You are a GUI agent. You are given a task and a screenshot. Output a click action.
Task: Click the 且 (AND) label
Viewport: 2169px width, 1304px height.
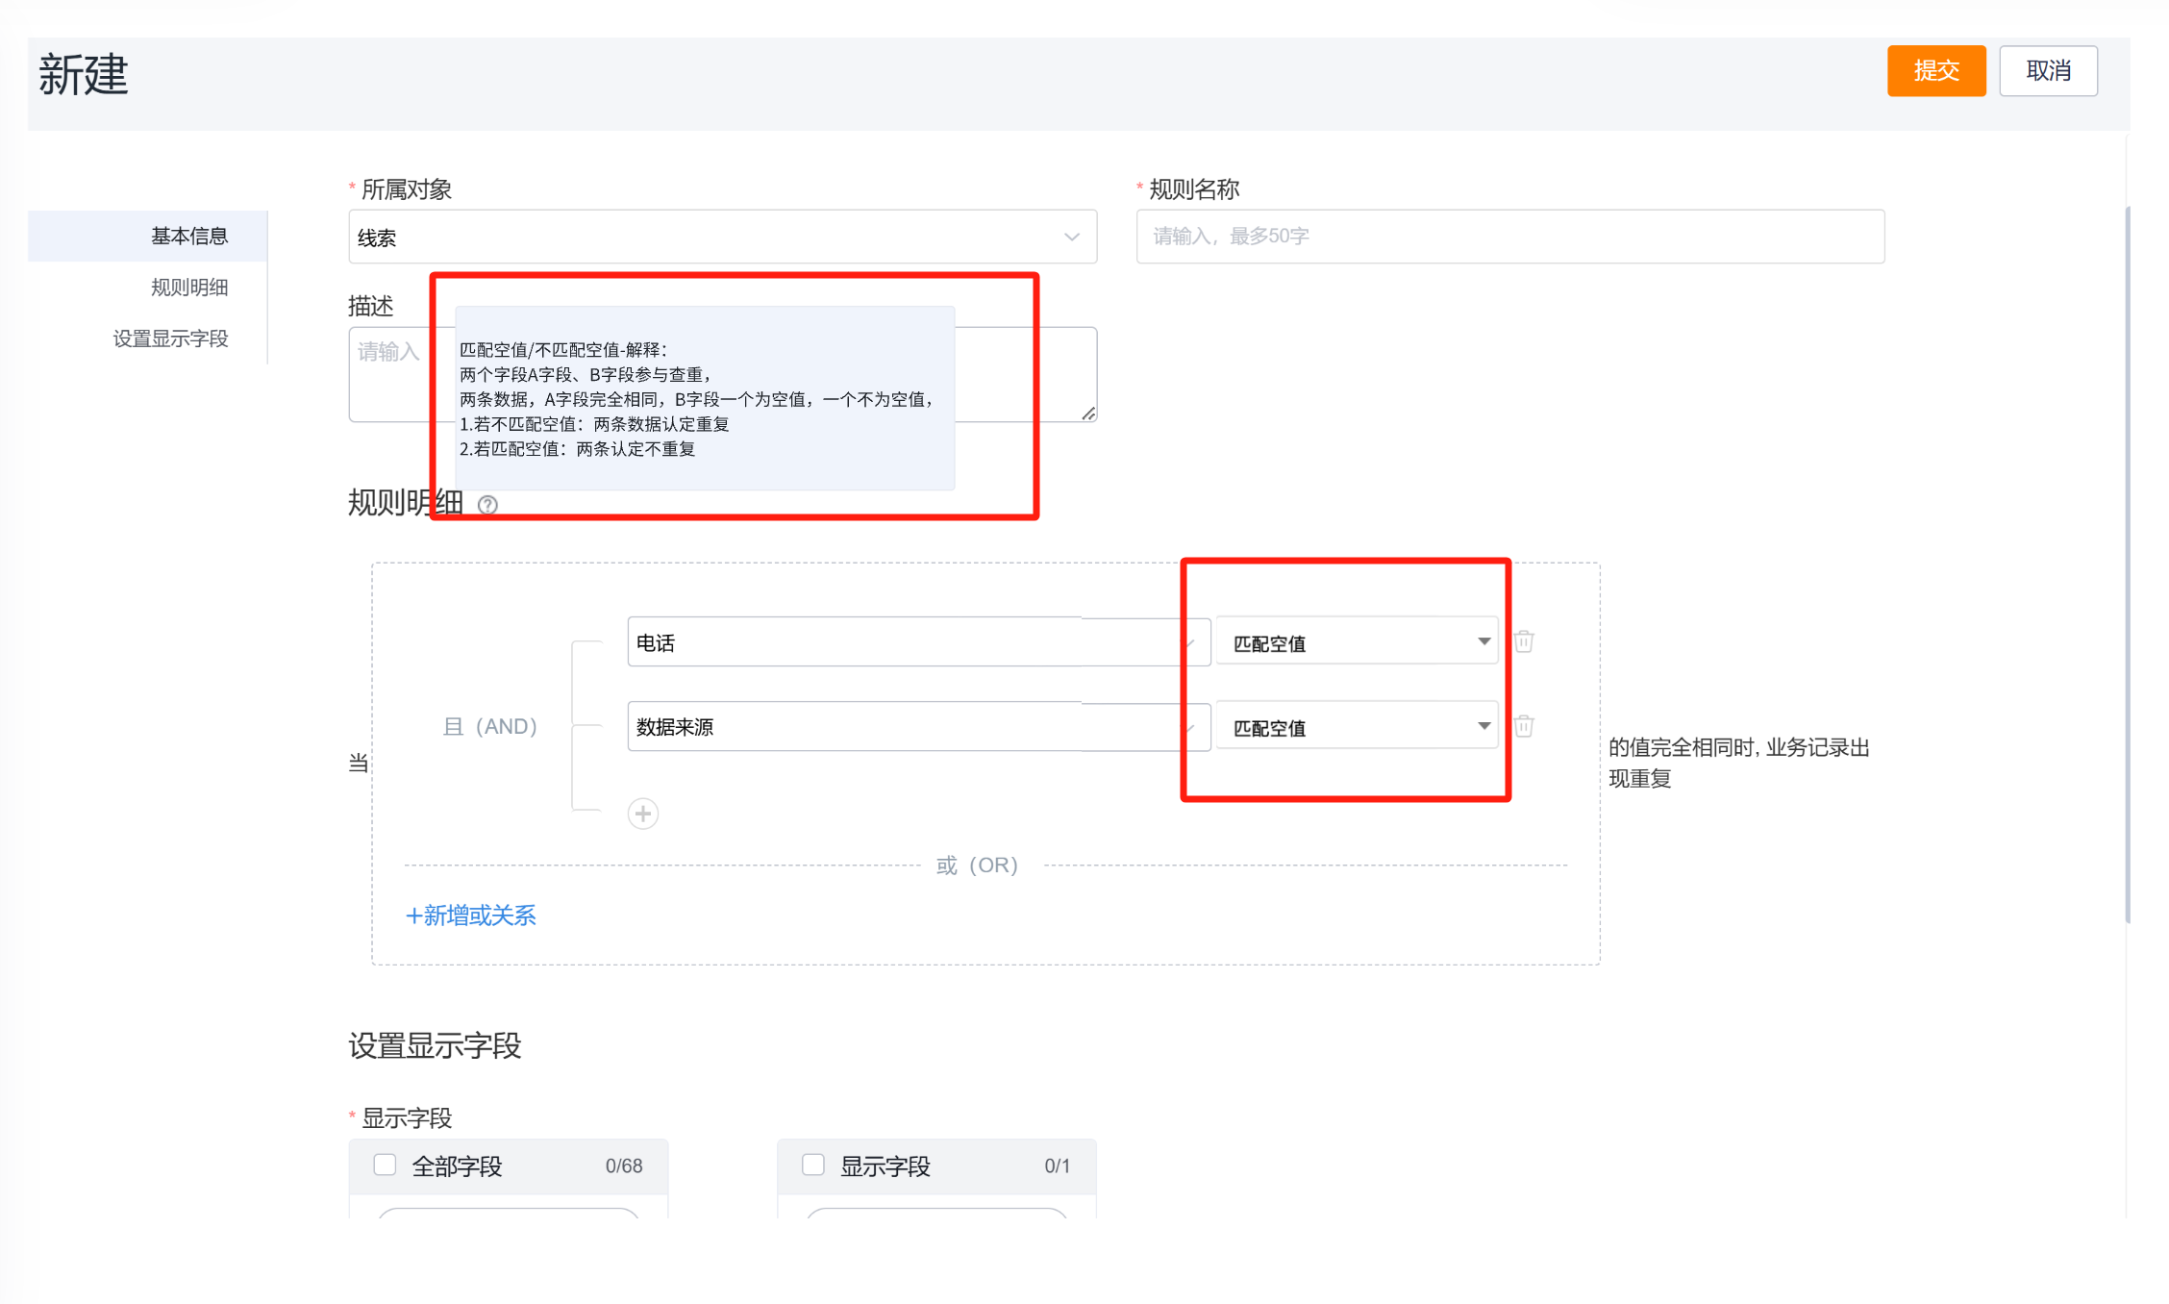[489, 726]
